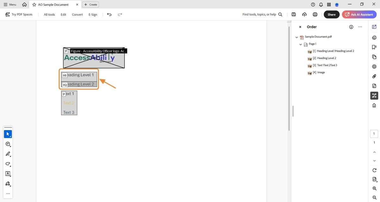Open the Add comment tool
Image resolution: width=380 pixels, height=202 pixels.
pyautogui.click(x=8, y=144)
